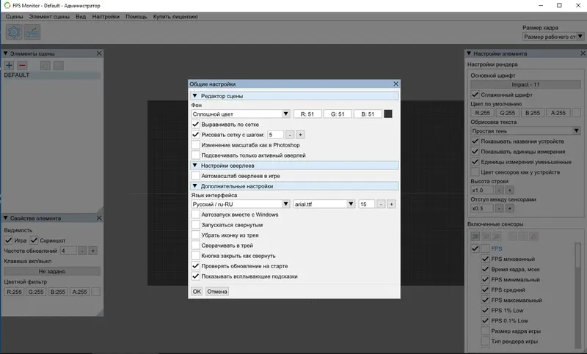Add scene element with plus icon
This screenshot has height=354, width=587.
point(9,66)
